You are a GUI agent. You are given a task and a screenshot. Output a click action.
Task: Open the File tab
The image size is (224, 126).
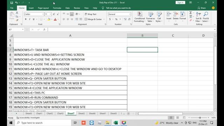click(x=12, y=8)
